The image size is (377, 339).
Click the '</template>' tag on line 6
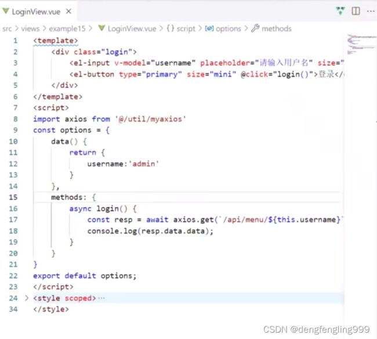(x=57, y=97)
